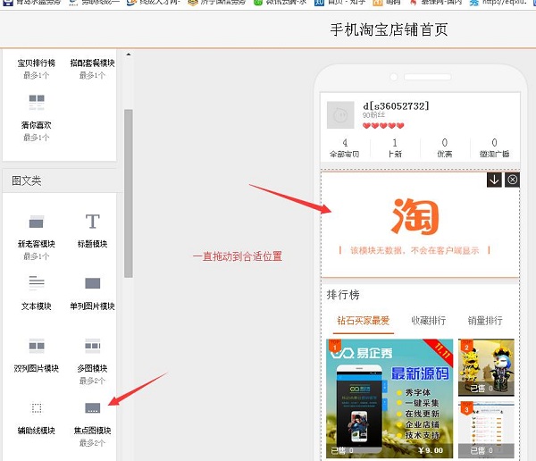The height and width of the screenshot is (461, 536).
Task: Select the 双列图片模块 icon
Action: [37, 346]
